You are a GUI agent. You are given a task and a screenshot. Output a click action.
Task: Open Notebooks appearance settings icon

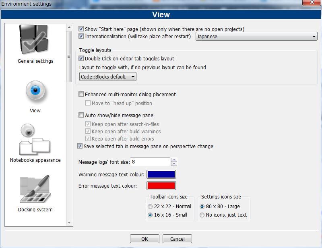(x=35, y=140)
